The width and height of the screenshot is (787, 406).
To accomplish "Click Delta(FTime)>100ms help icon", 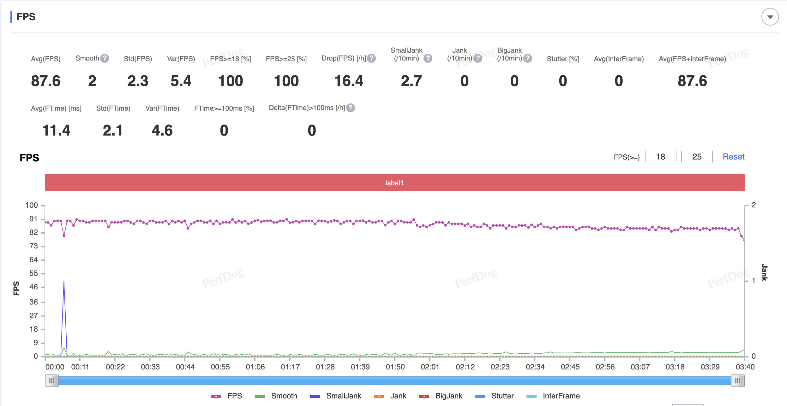I will pyautogui.click(x=351, y=108).
